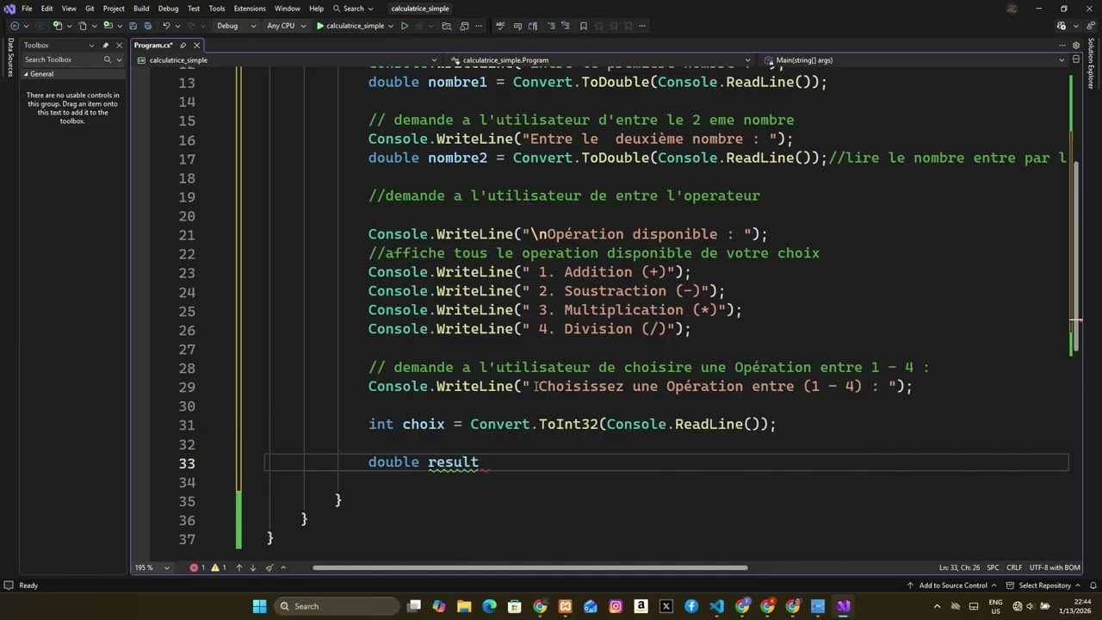This screenshot has width=1102, height=620.
Task: Open the Any CPU platform dropdown
Action: 286,26
